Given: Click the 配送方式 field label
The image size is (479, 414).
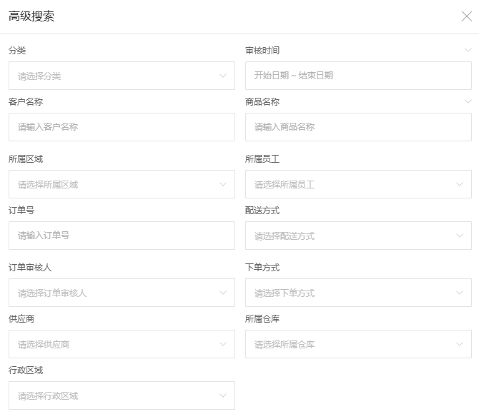Looking at the screenshot, I should pyautogui.click(x=262, y=210).
